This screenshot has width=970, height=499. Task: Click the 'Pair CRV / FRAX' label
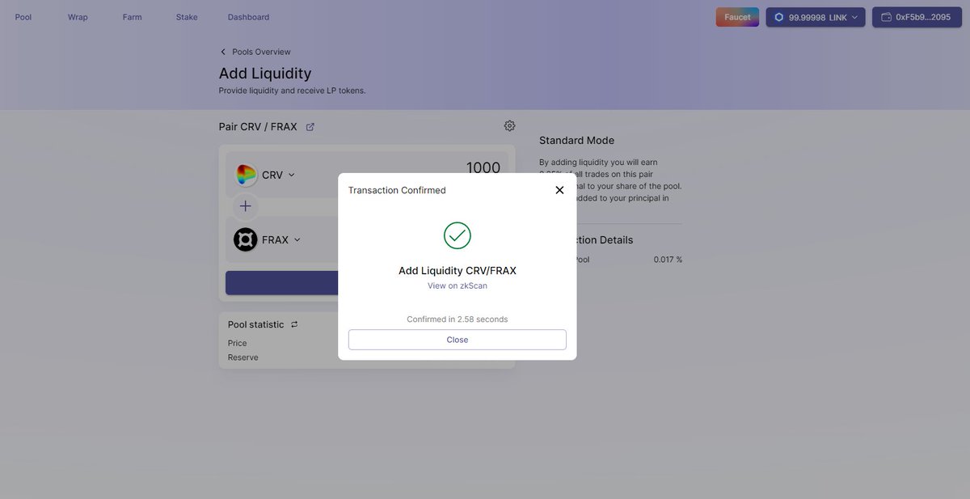tap(258, 127)
